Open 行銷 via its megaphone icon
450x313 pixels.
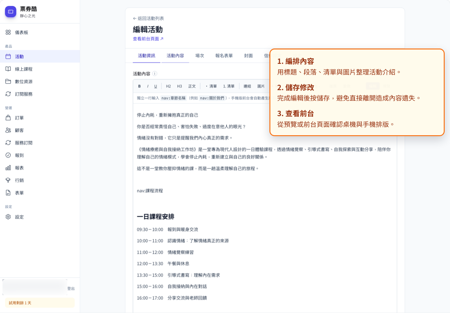click(8, 180)
